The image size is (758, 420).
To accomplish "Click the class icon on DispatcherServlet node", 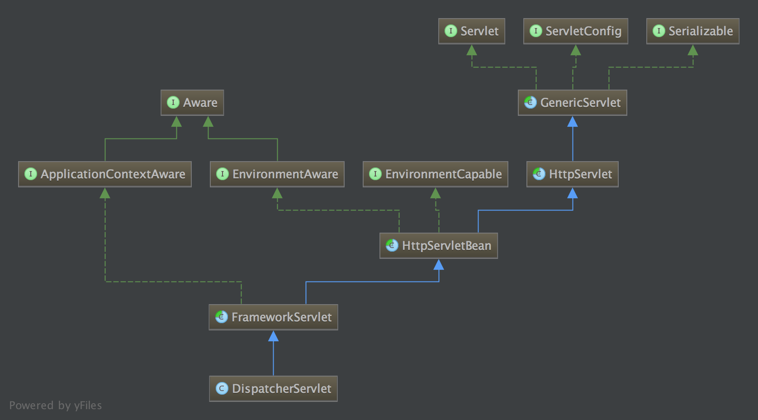I will (x=222, y=388).
